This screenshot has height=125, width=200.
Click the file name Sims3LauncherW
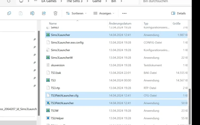62,57
